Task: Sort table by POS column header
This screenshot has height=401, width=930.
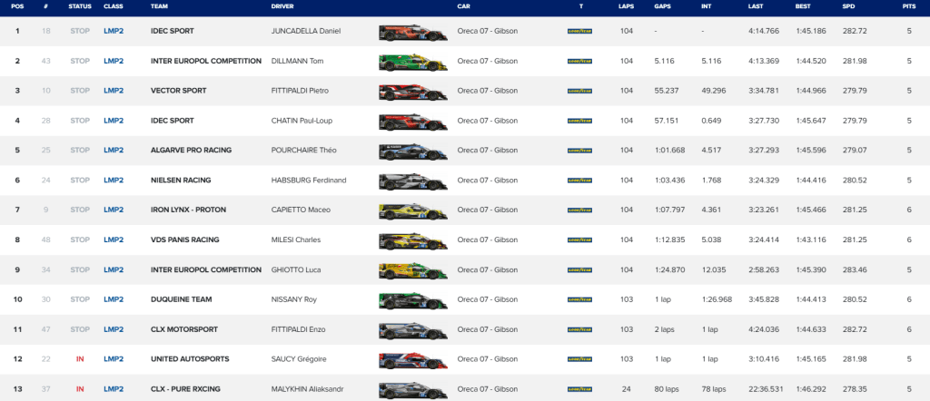Action: pyautogui.click(x=17, y=6)
